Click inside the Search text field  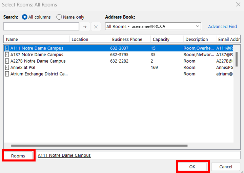[41, 26]
